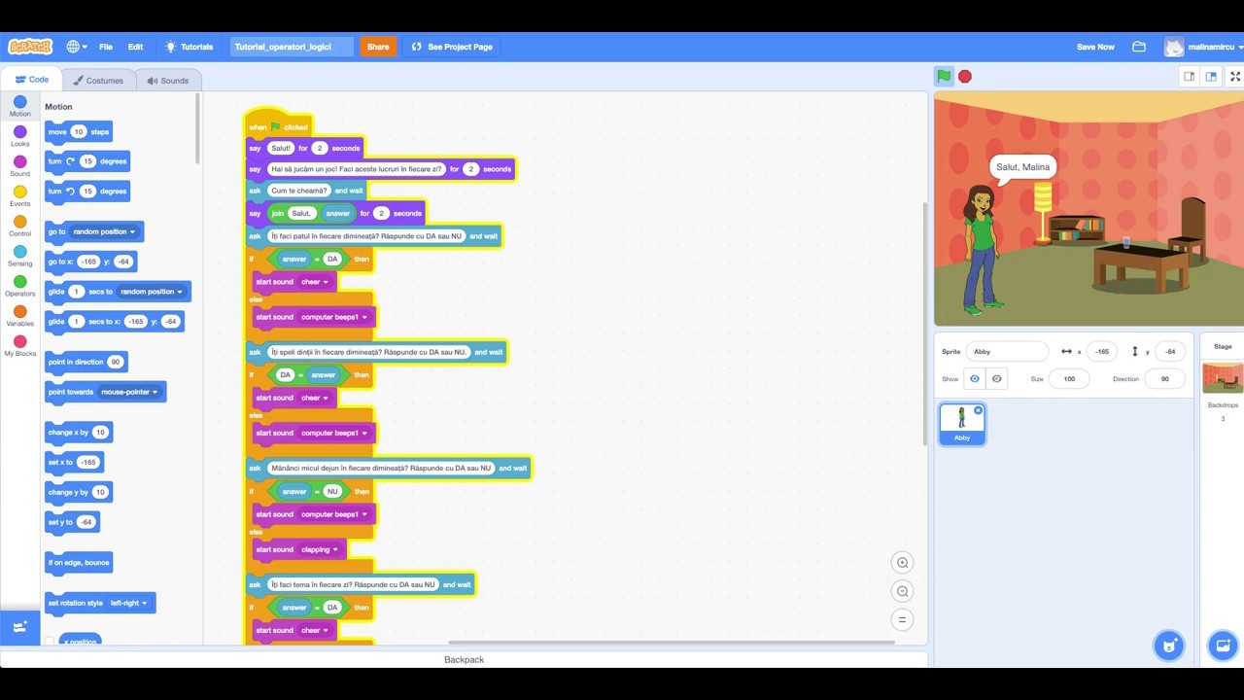The image size is (1244, 700).
Task: Zoom in on the code workspace
Action: [x=902, y=562]
